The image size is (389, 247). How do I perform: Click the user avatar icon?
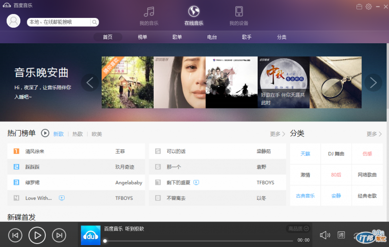(x=14, y=21)
